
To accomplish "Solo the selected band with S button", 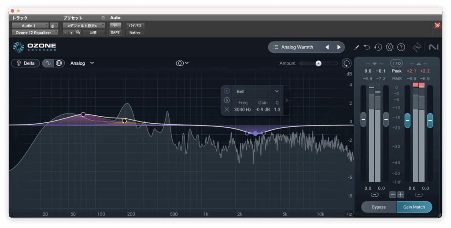I will [x=227, y=100].
